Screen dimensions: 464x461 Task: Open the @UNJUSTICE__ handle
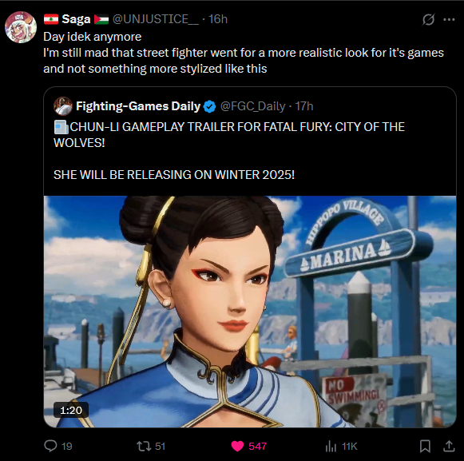pyautogui.click(x=156, y=19)
